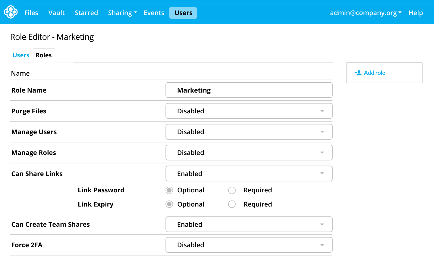
Task: Click the 'Role Name' label
Action: tap(29, 90)
